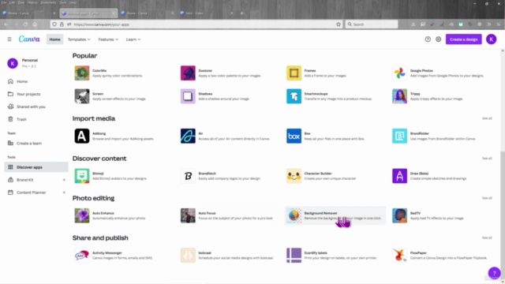Screen dimensions: 505x284
Task: Open the Frames app icon
Action: [x=294, y=73]
